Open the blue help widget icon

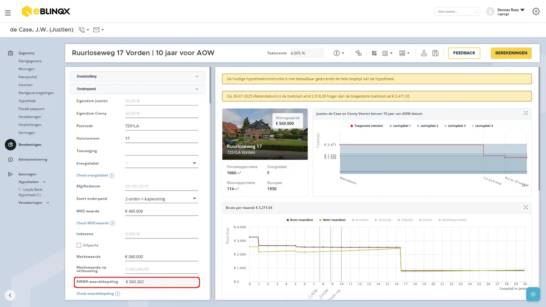(533, 294)
